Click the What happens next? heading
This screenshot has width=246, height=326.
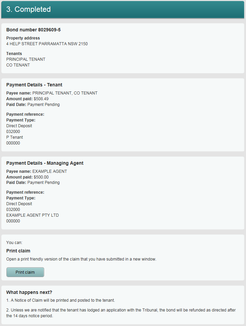(27, 292)
